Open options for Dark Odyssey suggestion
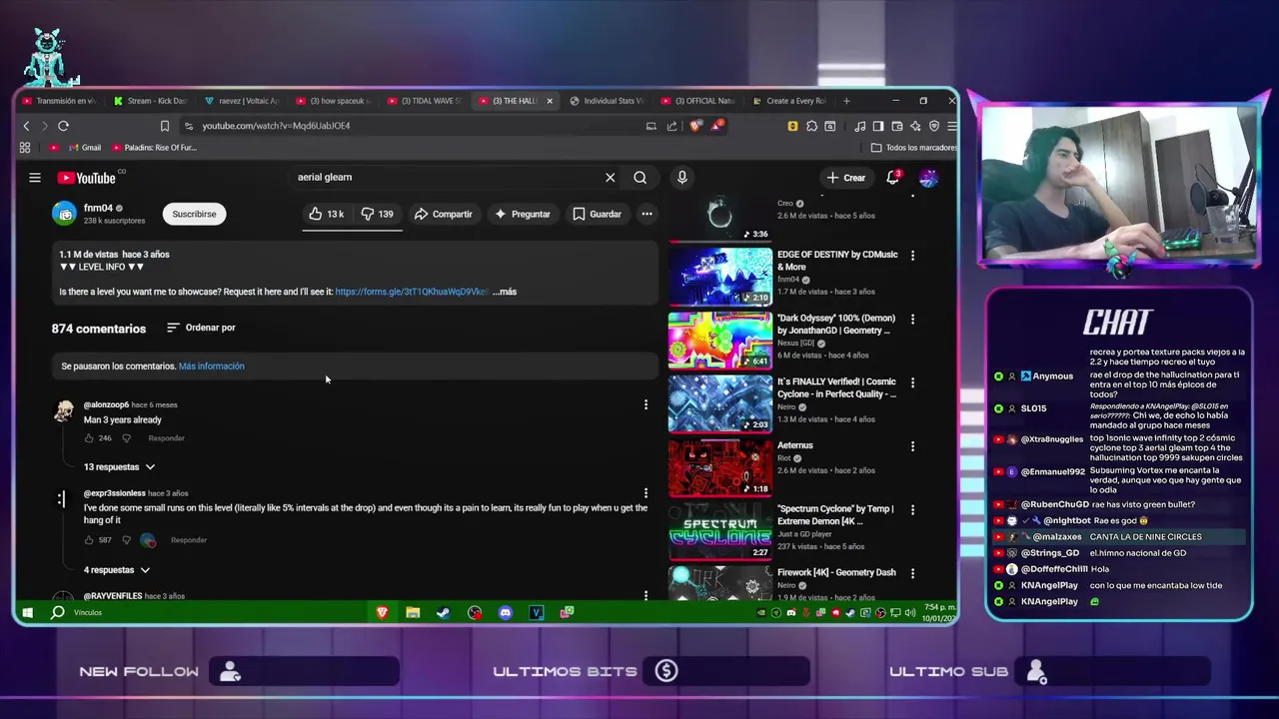 (912, 320)
